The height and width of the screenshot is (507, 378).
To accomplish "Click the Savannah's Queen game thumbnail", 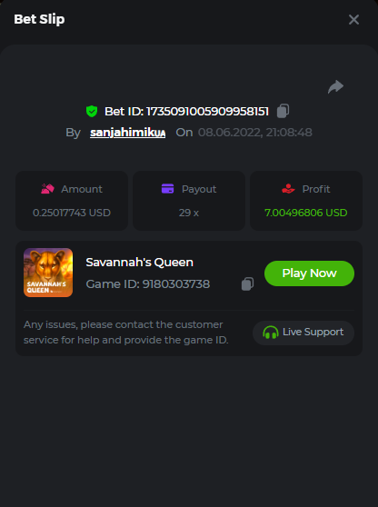I will tap(48, 273).
